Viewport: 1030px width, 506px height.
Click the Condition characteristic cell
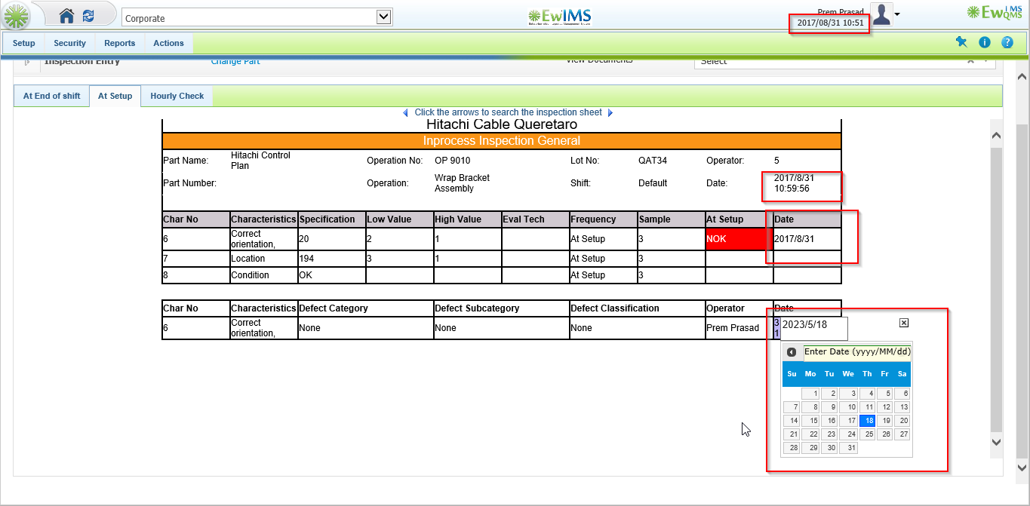coord(264,275)
